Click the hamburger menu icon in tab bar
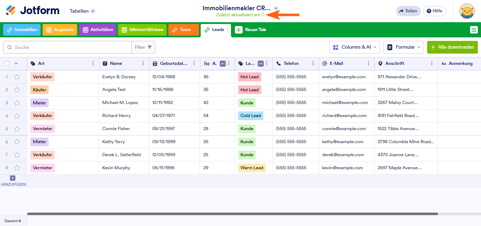Viewport: 481px width, 226px height. click(x=474, y=30)
